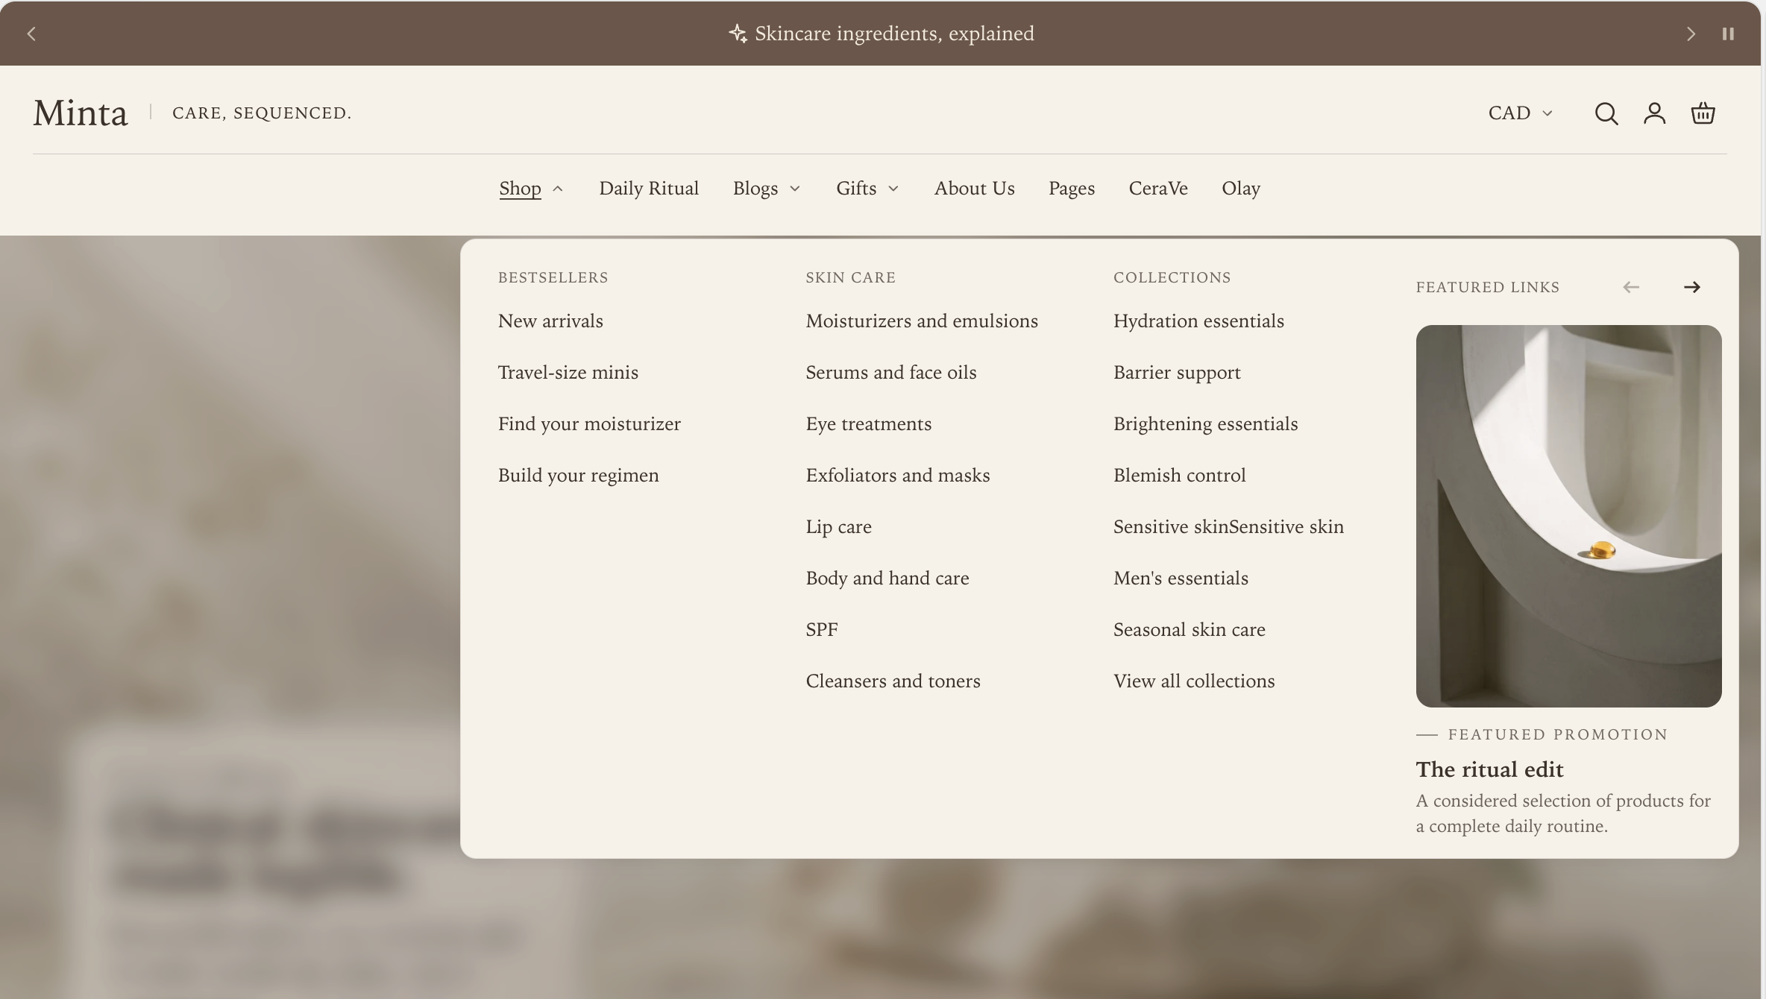Open Skincare ingredients, explained announcement

[894, 34]
